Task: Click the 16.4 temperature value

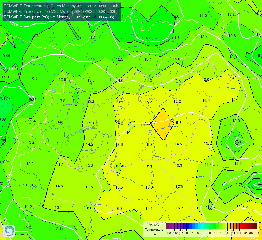Action: [x=206, y=101]
